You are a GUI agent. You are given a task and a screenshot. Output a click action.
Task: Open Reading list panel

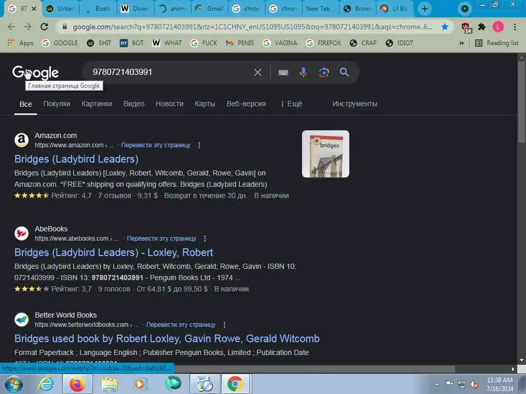(x=497, y=43)
